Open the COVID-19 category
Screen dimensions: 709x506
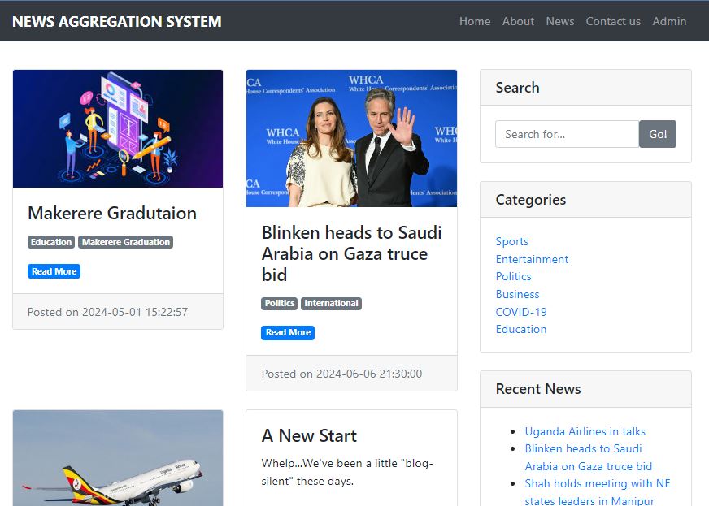522,311
